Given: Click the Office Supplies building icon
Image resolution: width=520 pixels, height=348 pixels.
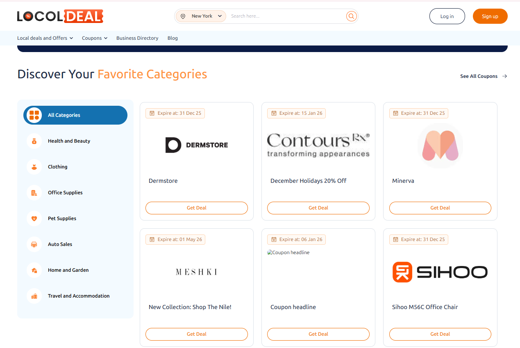Looking at the screenshot, I should coord(34,193).
